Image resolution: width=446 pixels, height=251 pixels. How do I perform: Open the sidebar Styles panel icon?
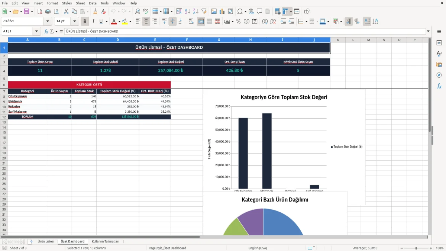coord(439,54)
